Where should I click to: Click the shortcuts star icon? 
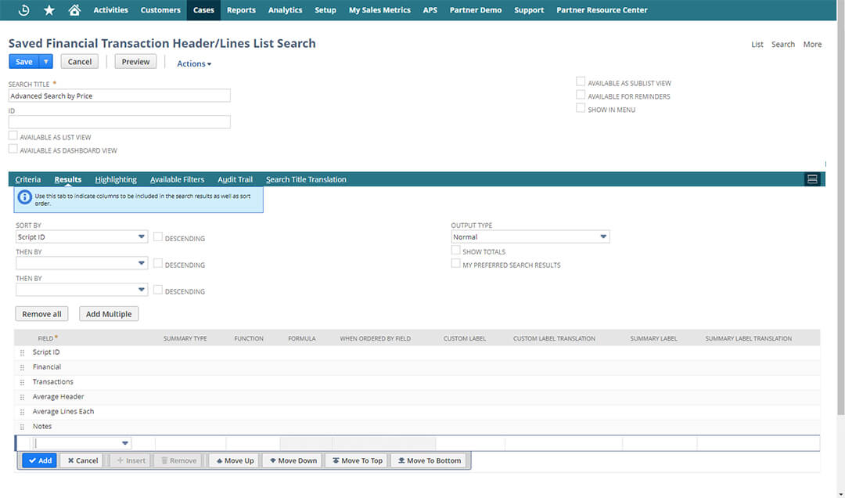(x=49, y=10)
